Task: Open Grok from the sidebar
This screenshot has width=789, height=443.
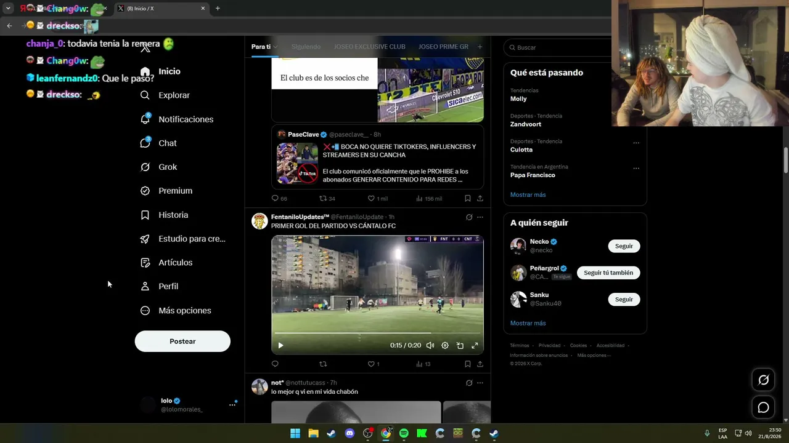Action: tap(158, 167)
